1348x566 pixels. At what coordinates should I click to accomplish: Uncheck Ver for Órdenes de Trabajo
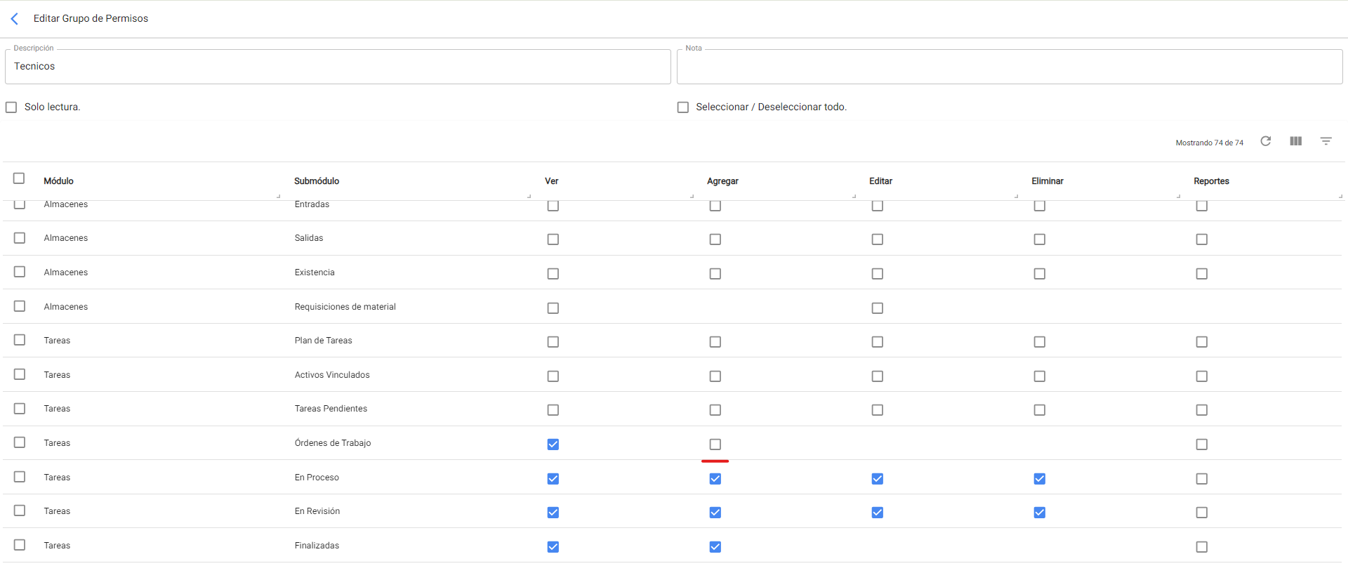553,445
